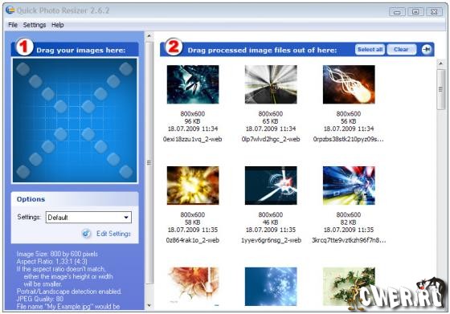This screenshot has width=450, height=314.
Task: Maximize the Quick Photo Resizer window
Action: coord(415,12)
